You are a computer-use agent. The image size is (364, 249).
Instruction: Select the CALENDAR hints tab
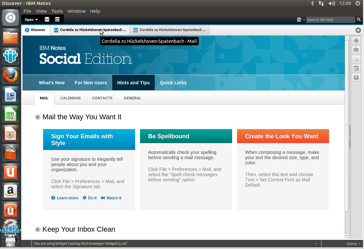71,98
